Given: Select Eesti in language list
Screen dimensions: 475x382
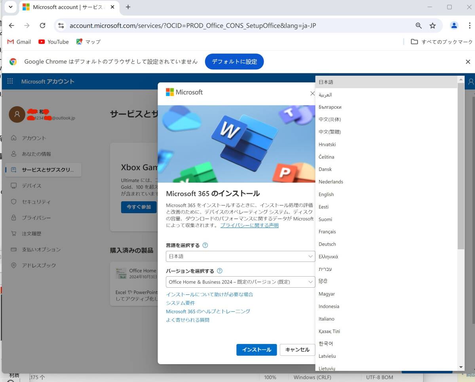Looking at the screenshot, I should tap(386, 206).
